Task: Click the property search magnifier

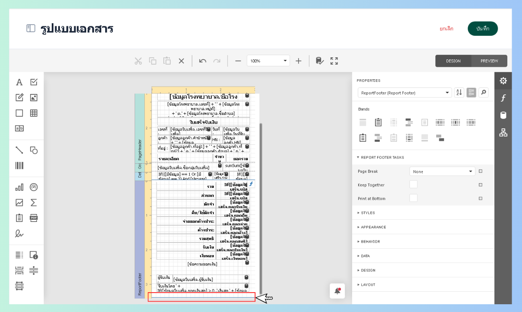Action: point(484,92)
